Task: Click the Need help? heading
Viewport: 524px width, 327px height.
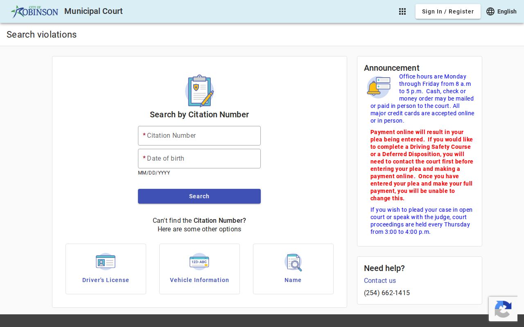Action: (x=384, y=268)
